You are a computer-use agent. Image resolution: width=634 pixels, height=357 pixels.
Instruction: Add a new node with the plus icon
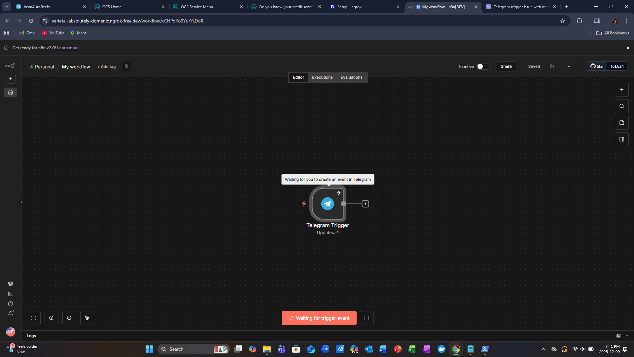click(621, 89)
